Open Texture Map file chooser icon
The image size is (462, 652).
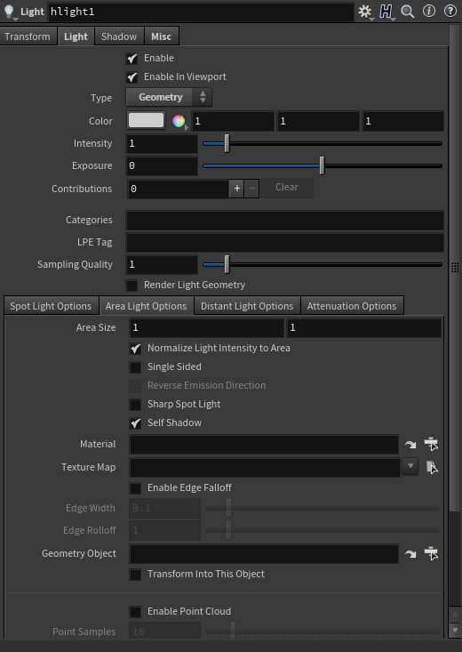432,467
